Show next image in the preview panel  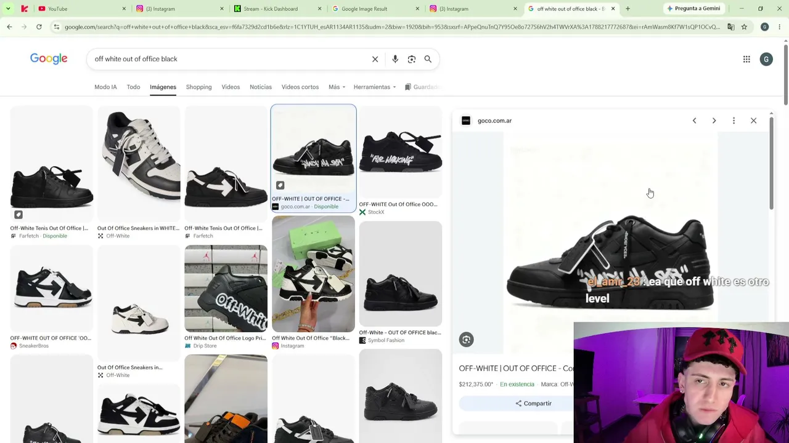(x=714, y=121)
